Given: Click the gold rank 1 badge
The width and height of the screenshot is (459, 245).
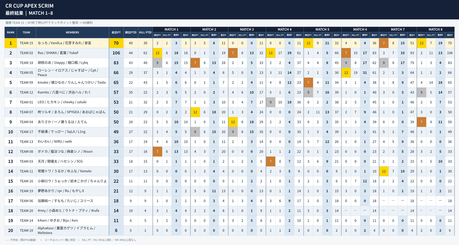Looking at the screenshot, I should [x=11, y=43].
